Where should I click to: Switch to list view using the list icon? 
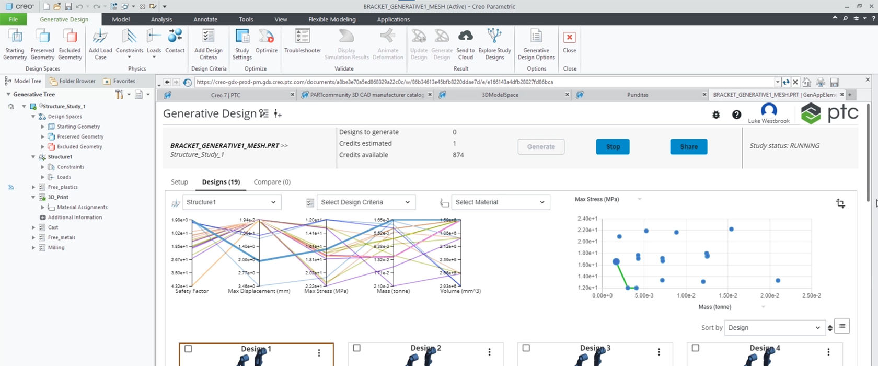coord(842,326)
